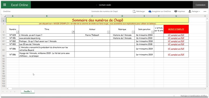The image size is (209, 98).
Task: Click Enregistrer sur OneDrive cloud icon
Action: pos(150,11)
